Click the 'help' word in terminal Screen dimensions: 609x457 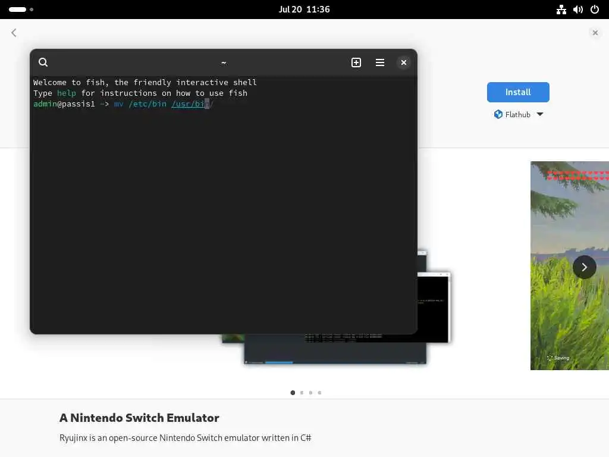tap(67, 93)
